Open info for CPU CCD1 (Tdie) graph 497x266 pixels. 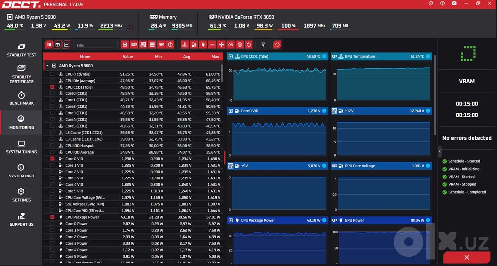point(324,57)
